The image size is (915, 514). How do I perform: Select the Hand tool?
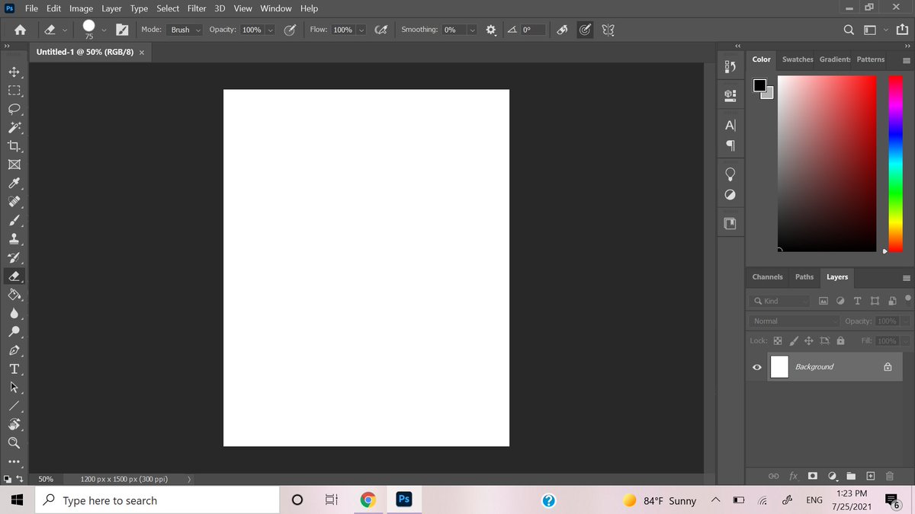pos(14,424)
